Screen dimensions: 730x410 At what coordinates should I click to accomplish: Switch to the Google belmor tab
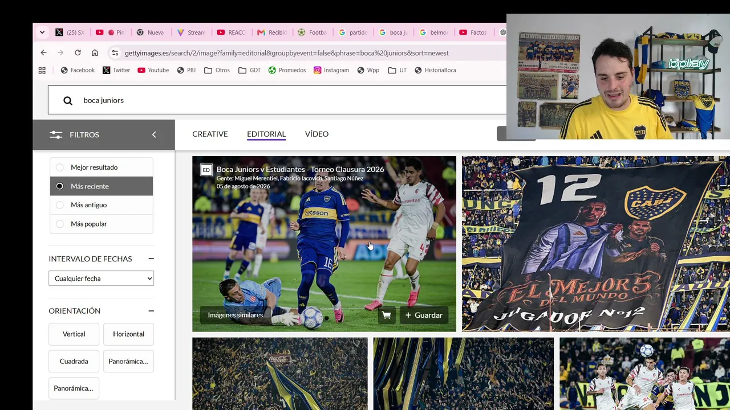[435, 32]
